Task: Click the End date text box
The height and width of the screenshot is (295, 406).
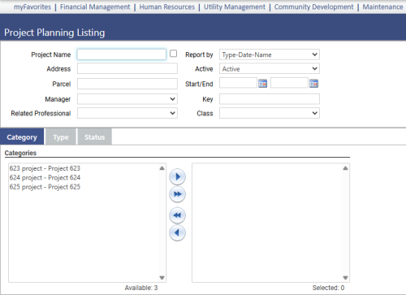Action: (x=289, y=83)
